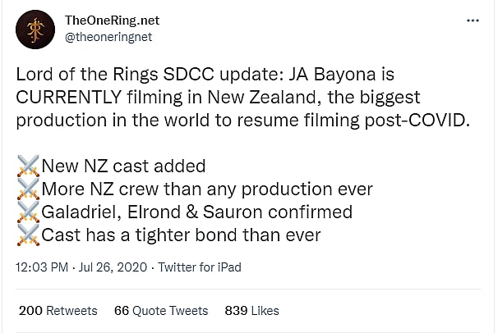This screenshot has width=498, height=333.
Task: Click TheOneRing.net profile avatar
Action: tap(35, 30)
